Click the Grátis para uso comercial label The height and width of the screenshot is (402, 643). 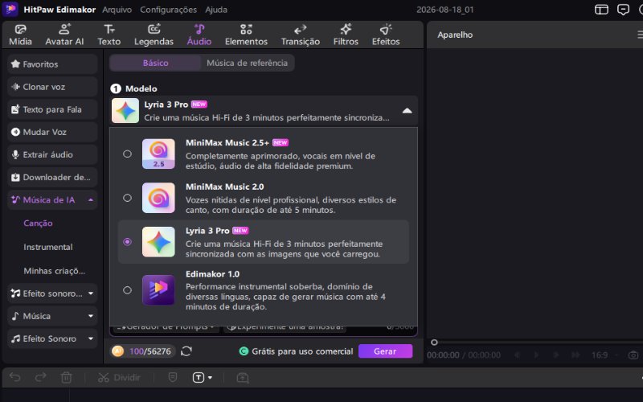[302, 351]
